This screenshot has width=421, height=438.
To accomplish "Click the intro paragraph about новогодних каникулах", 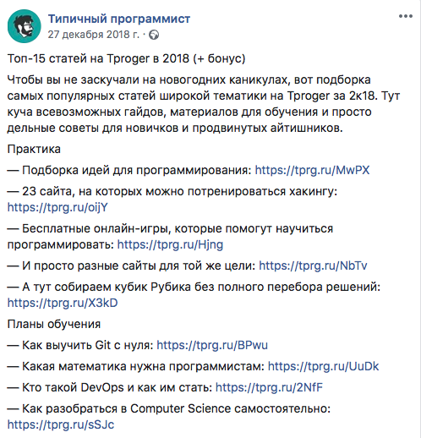I will click(x=204, y=104).
